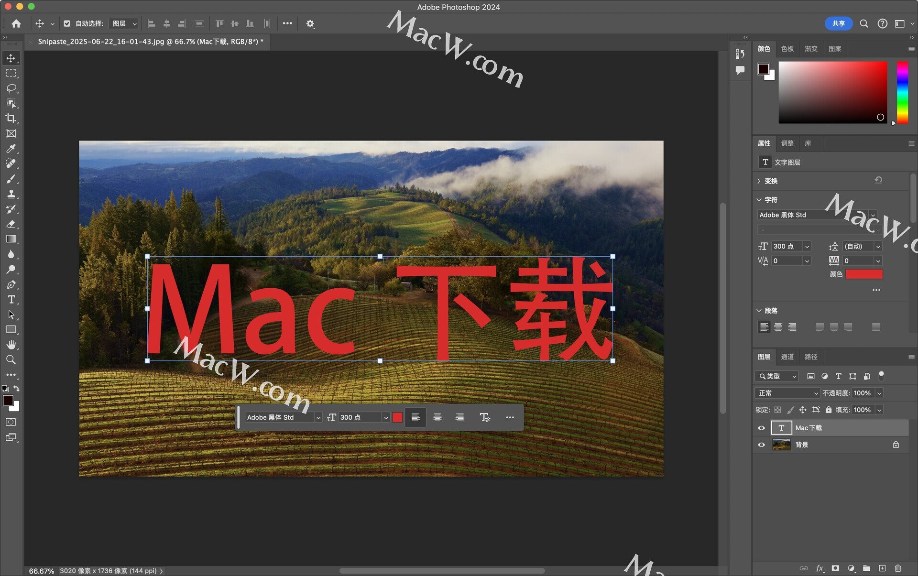Open the Auto-Select 图层 dropdown
Image resolution: width=918 pixels, height=576 pixels.
pos(124,23)
